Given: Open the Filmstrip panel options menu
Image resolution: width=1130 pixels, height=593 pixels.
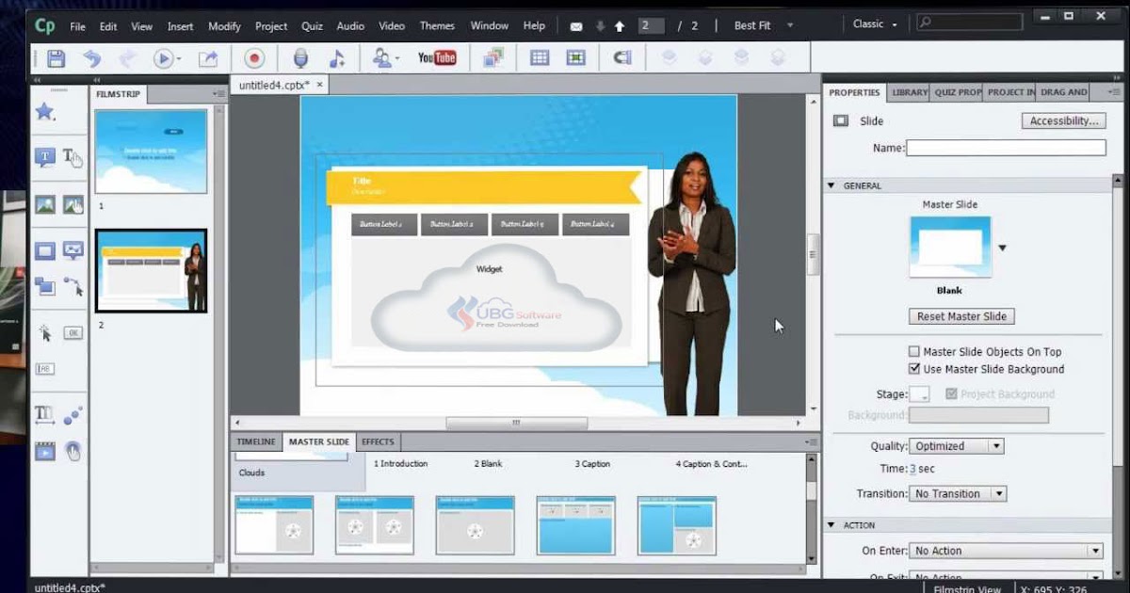Looking at the screenshot, I should (x=218, y=93).
